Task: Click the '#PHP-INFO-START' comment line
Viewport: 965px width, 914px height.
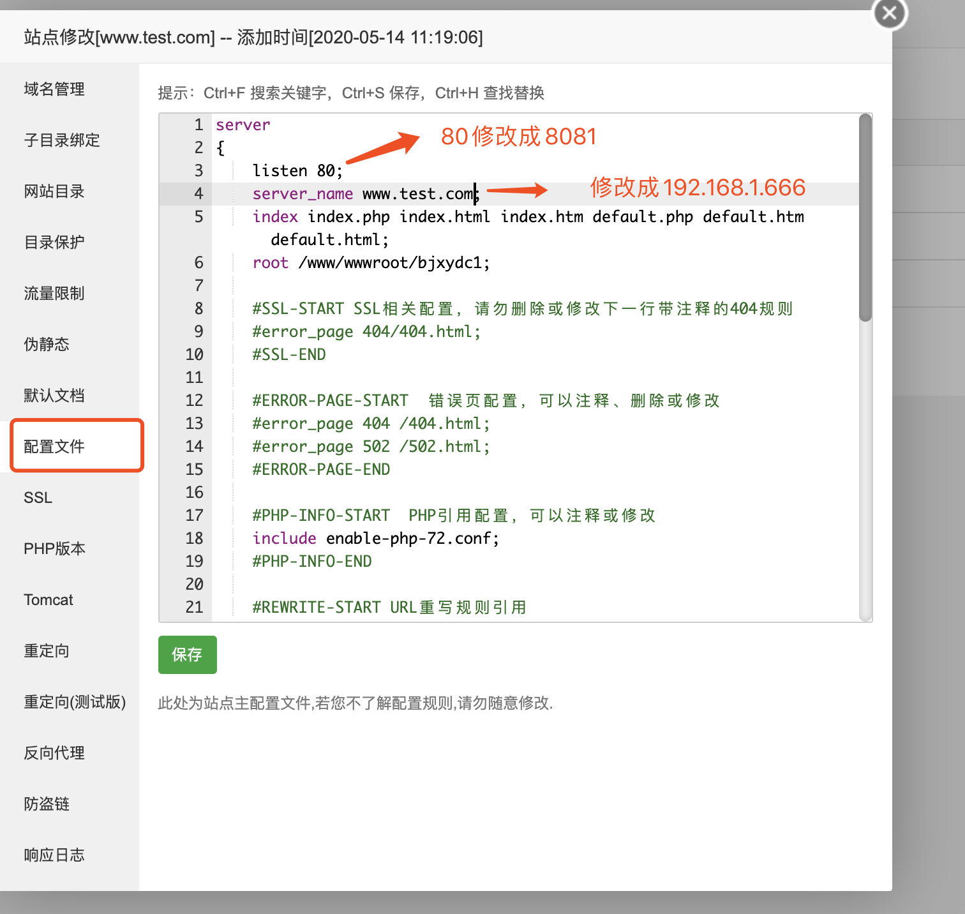Action: 454,516
